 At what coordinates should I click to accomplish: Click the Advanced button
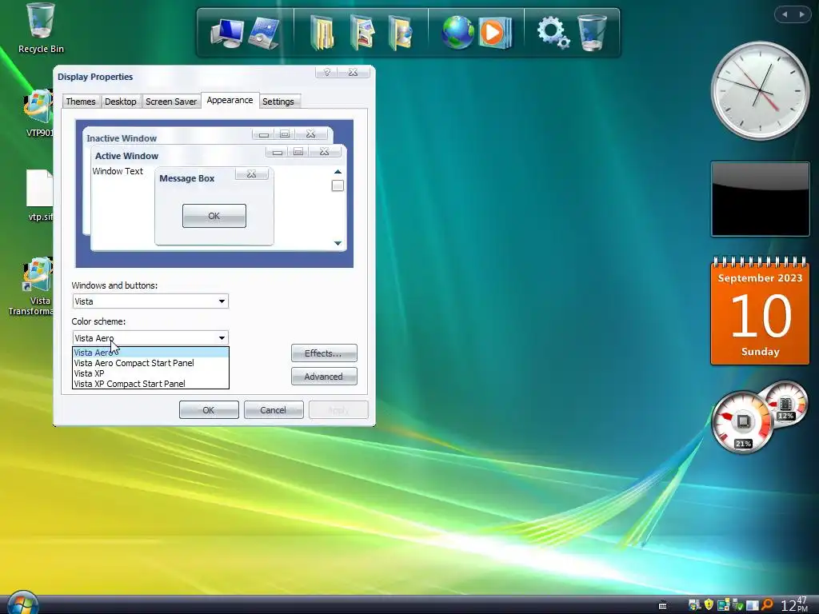point(324,377)
